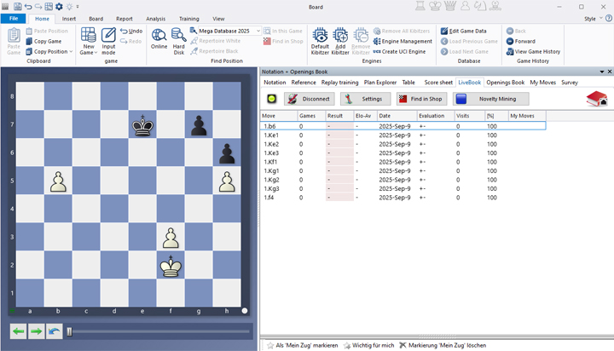
Task: Click the Add Kibitzer icon
Action: click(339, 40)
